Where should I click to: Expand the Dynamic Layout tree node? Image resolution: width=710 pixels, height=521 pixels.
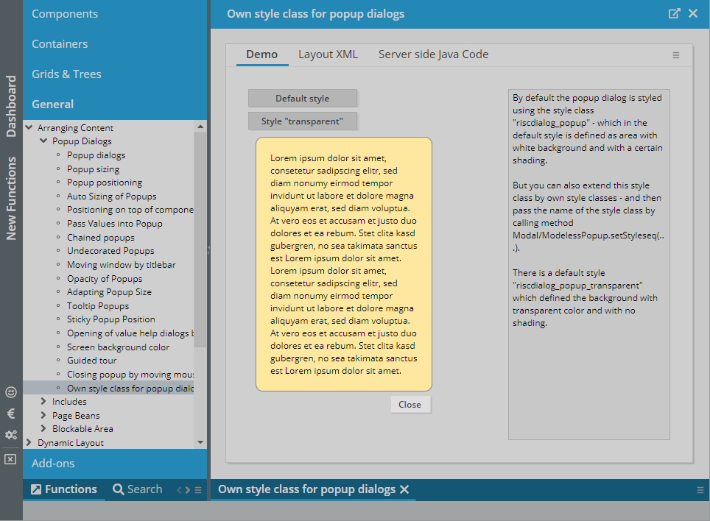29,443
